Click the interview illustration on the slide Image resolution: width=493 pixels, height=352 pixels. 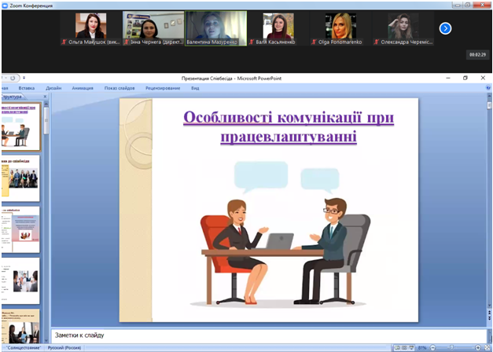point(278,233)
